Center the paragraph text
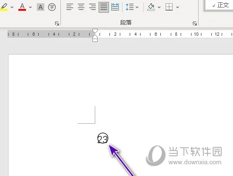The height and width of the screenshot is (176, 233). pyautogui.click(x=81, y=7)
